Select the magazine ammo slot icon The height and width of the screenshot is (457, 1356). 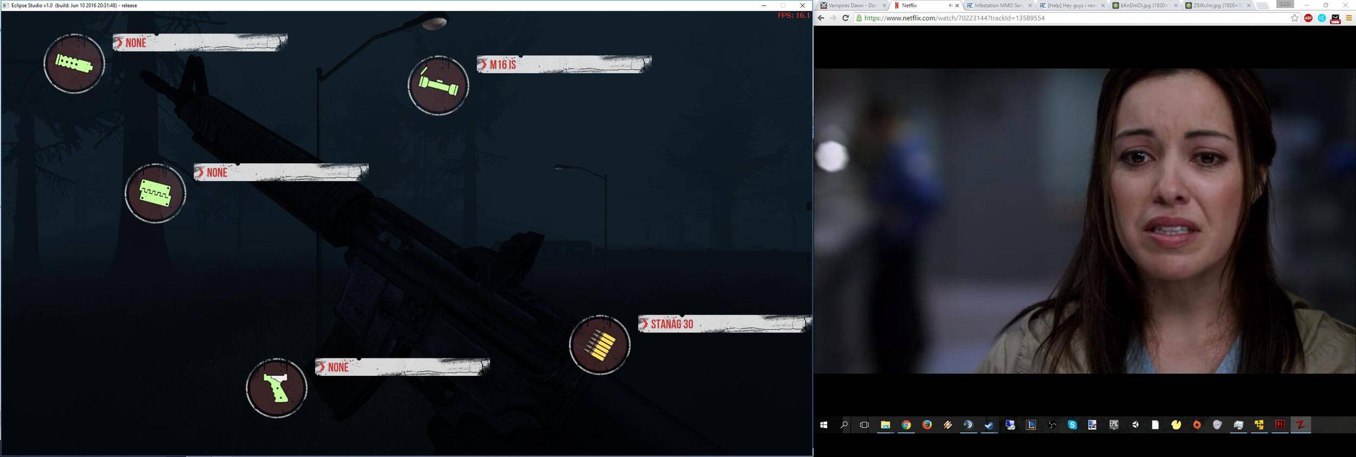click(x=600, y=345)
